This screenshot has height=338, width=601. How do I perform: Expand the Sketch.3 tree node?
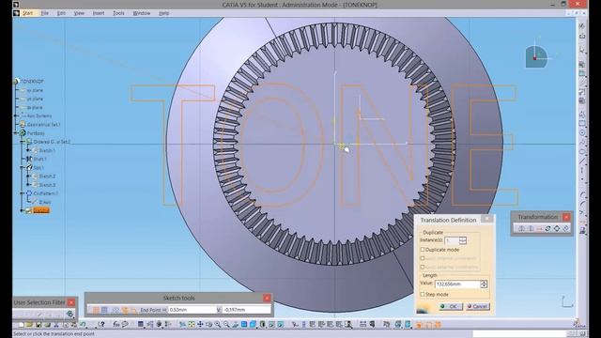tap(28, 185)
